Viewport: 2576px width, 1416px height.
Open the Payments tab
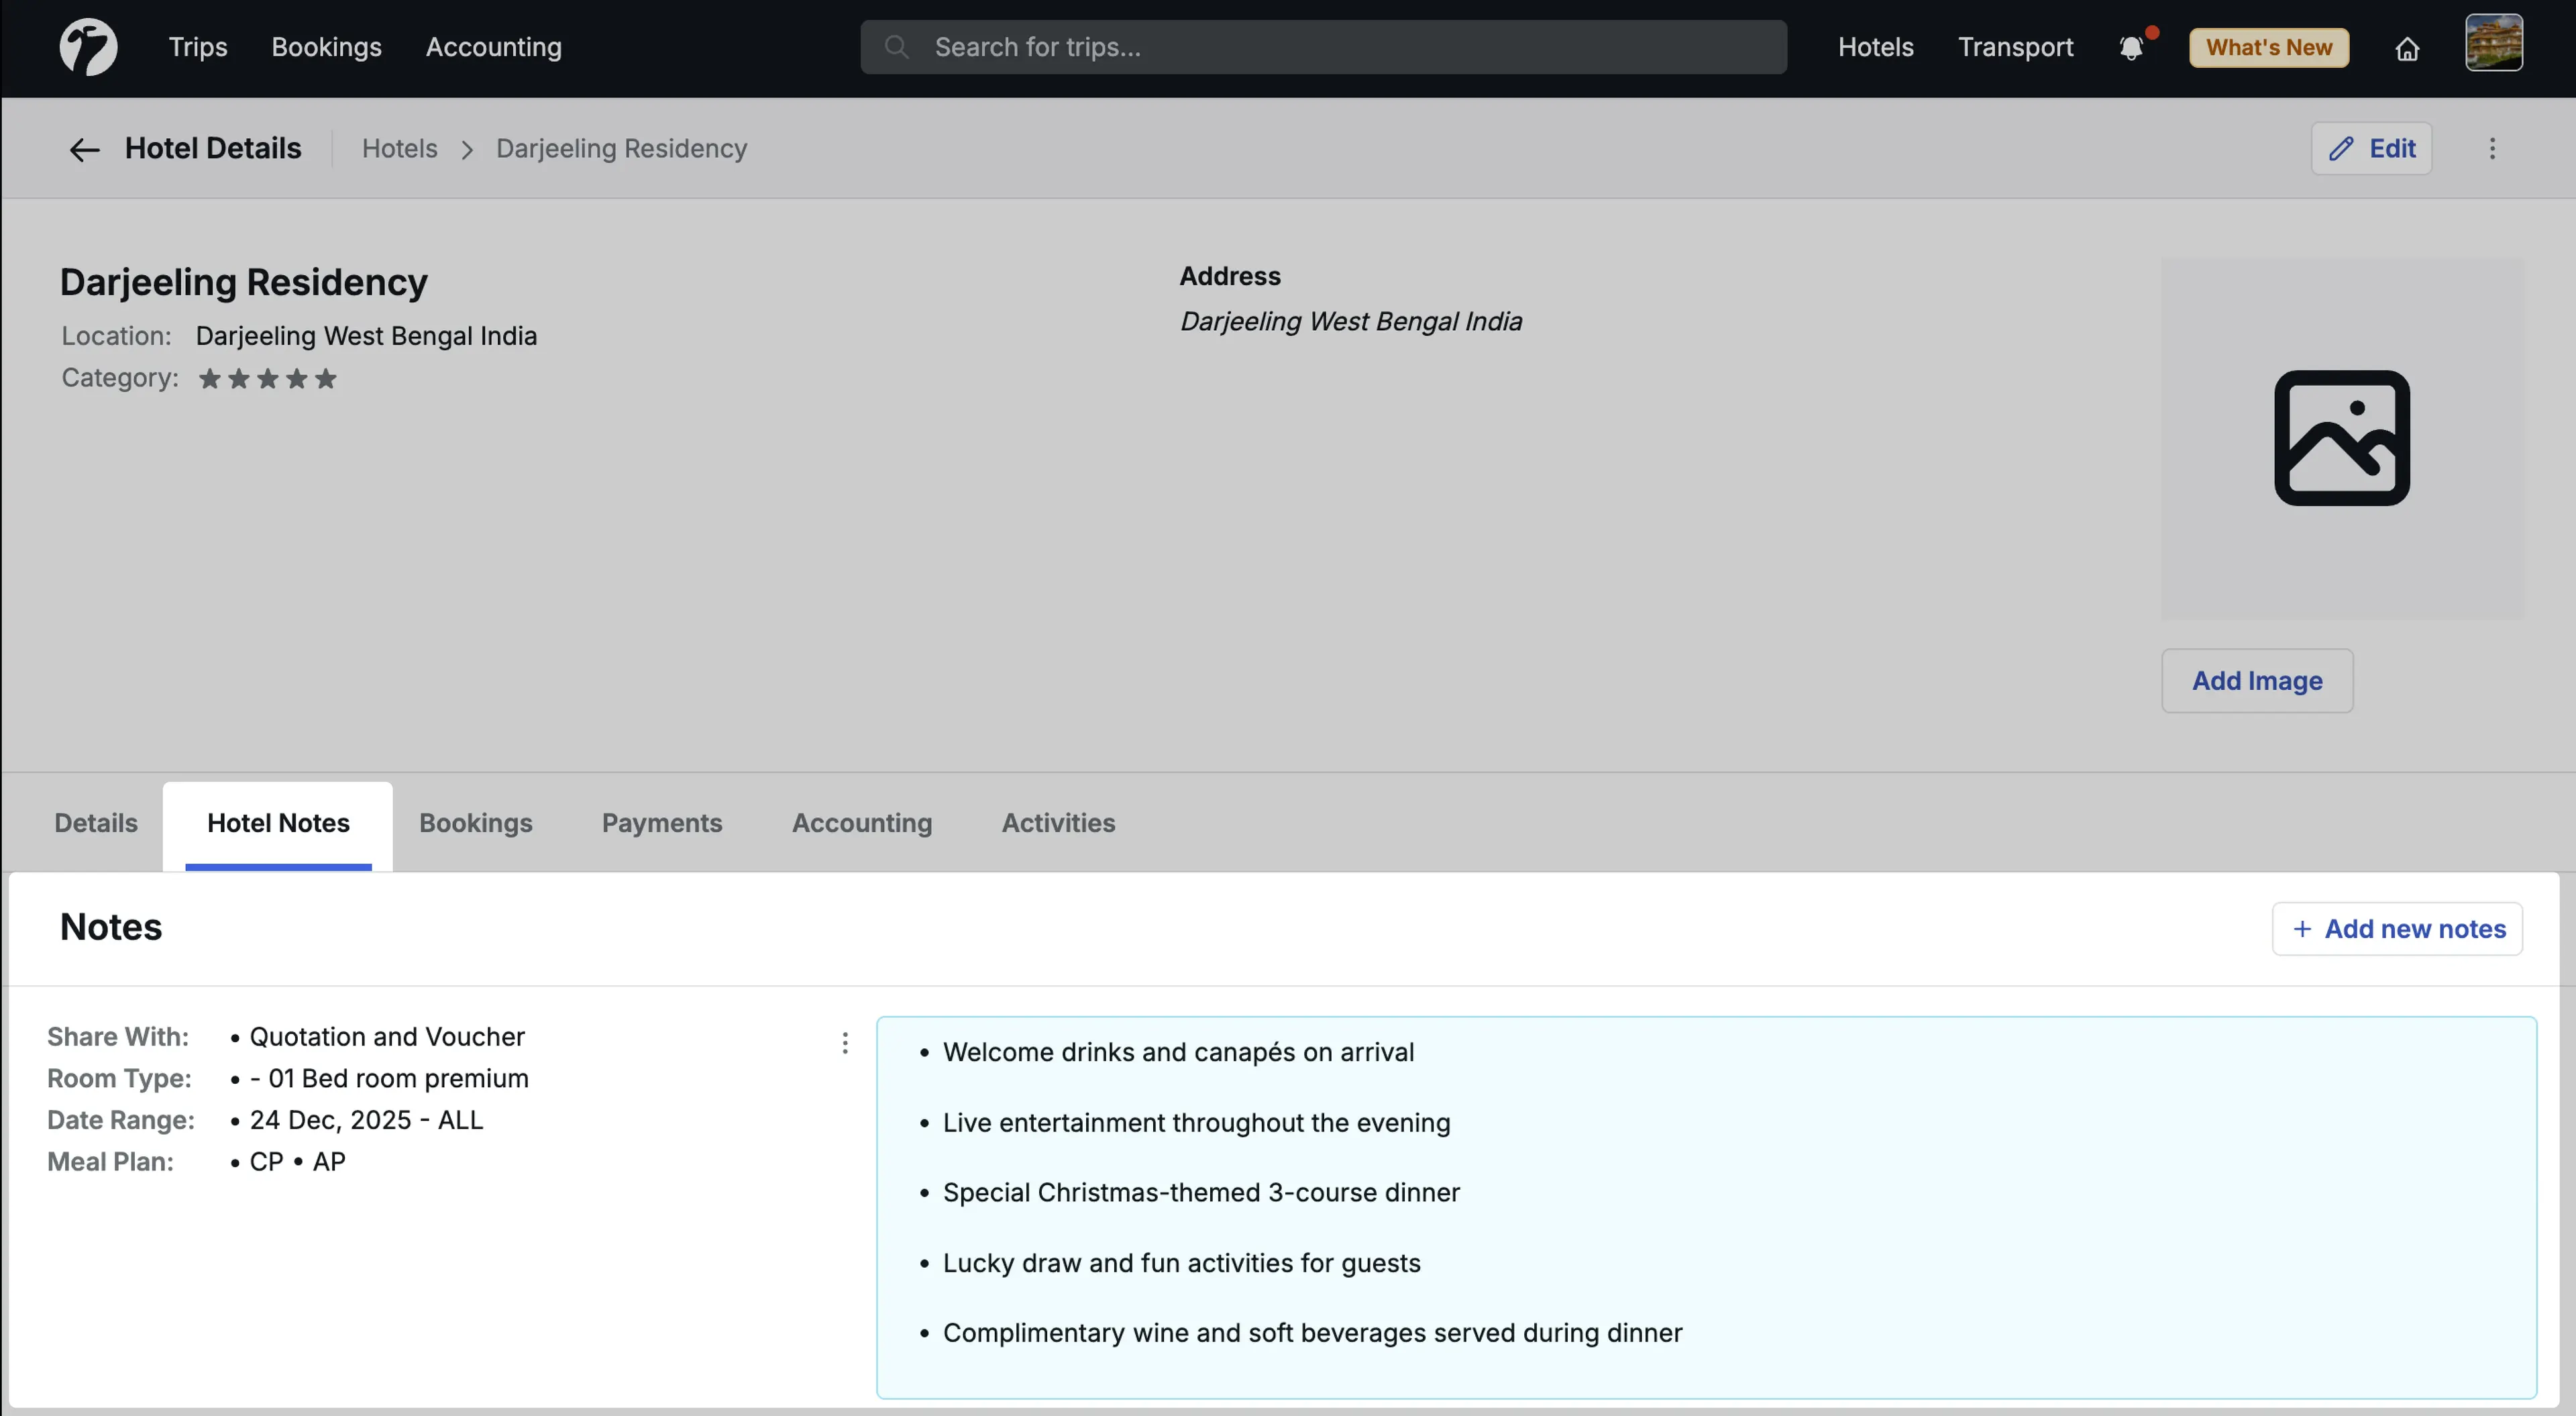661,823
